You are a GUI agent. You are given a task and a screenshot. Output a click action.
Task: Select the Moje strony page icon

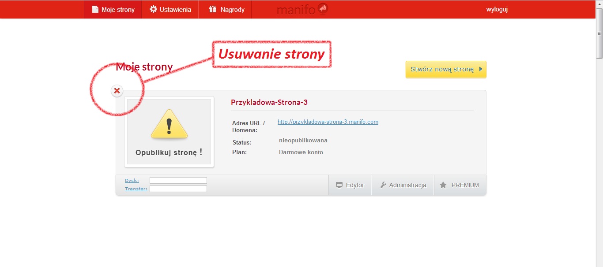(95, 9)
